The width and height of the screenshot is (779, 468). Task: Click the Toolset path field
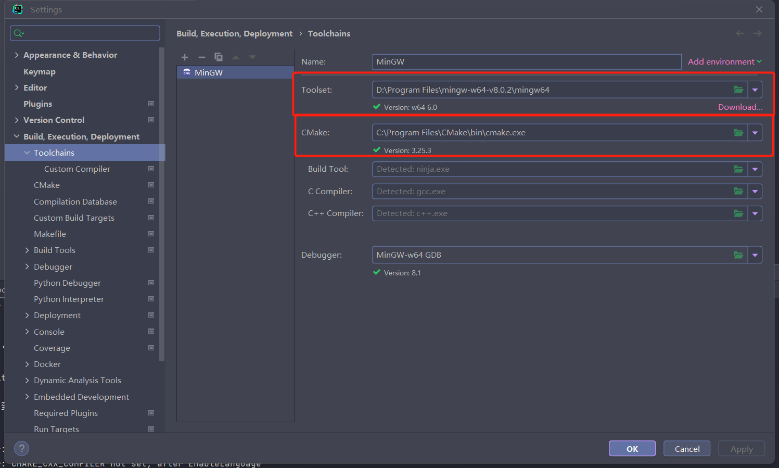click(560, 90)
